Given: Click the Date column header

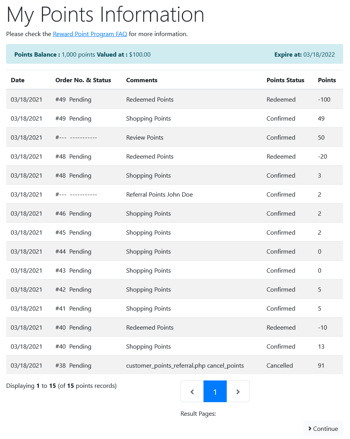Looking at the screenshot, I should click(x=17, y=80).
